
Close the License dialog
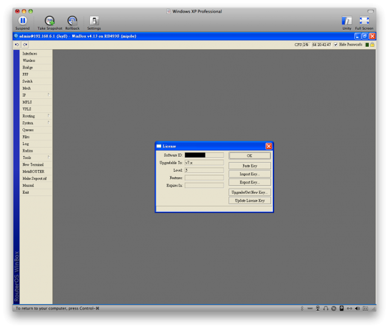coord(269,146)
